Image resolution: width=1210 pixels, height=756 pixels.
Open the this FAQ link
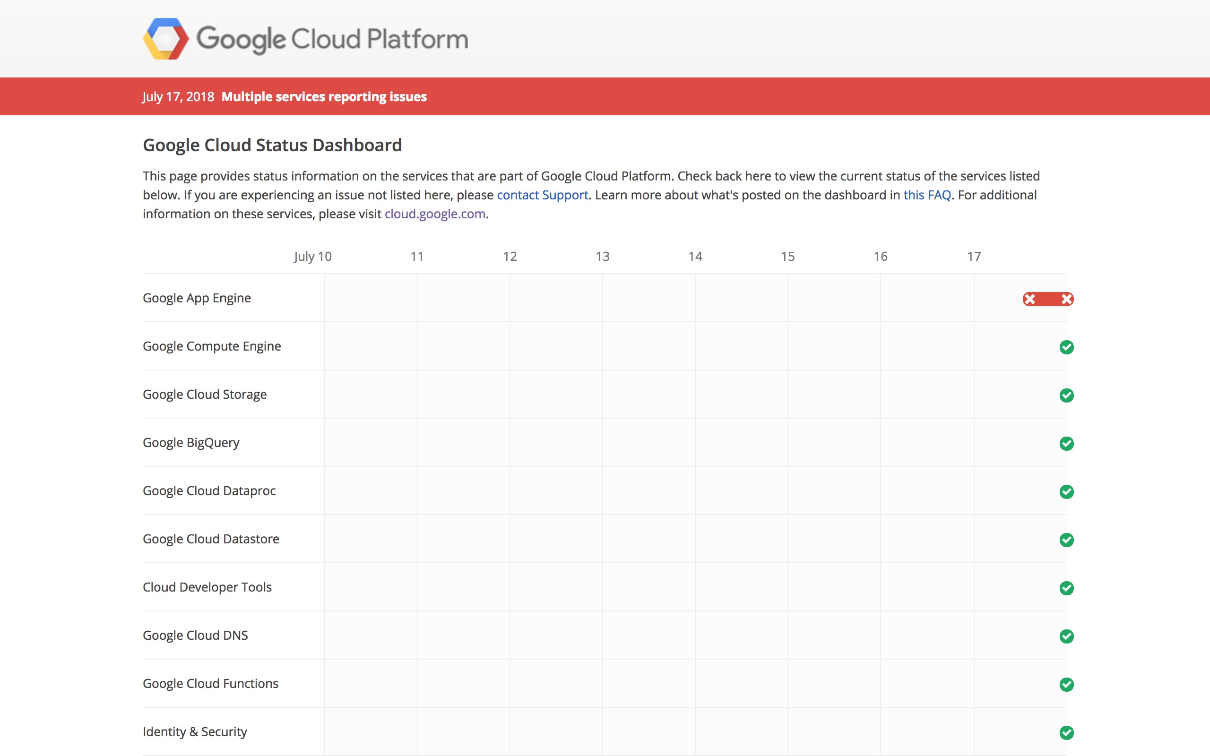click(x=926, y=195)
